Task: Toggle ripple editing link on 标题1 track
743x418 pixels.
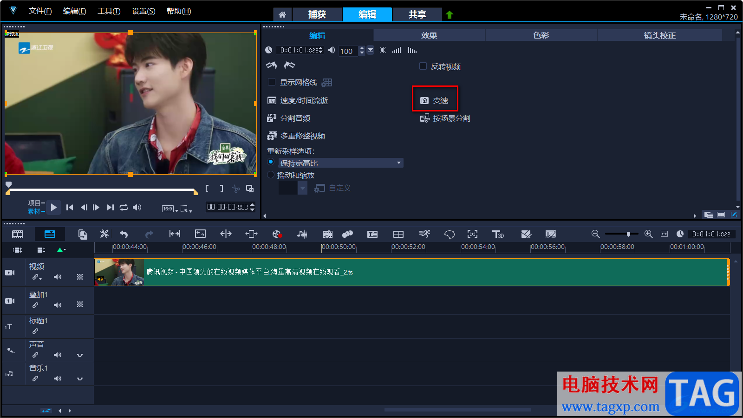Action: click(35, 331)
